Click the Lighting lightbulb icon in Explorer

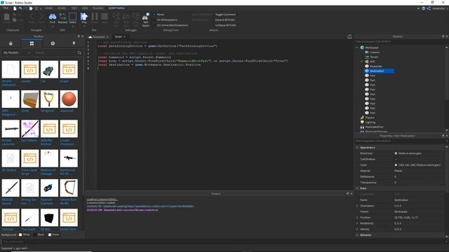[x=362, y=122]
